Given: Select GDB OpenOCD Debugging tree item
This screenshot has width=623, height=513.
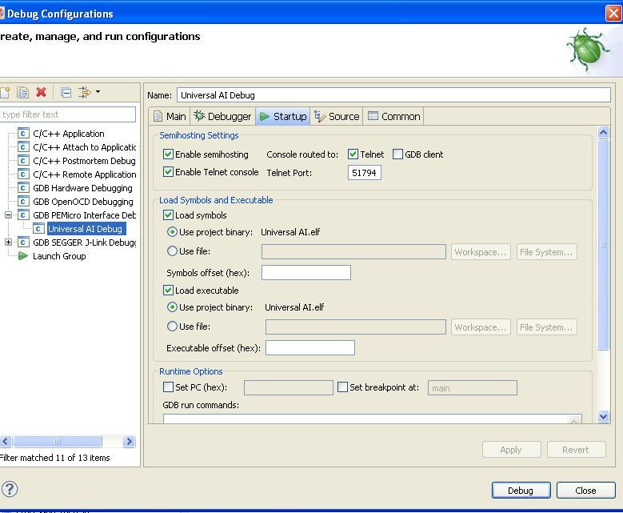Looking at the screenshot, I should [x=83, y=202].
